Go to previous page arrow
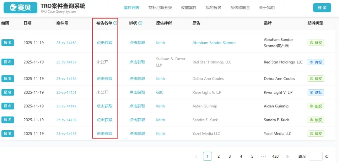Viewport: 339px width, 163px height. tap(196, 156)
